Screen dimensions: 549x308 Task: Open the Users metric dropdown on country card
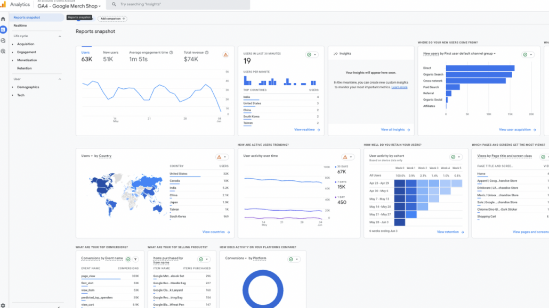pyautogui.click(x=87, y=156)
